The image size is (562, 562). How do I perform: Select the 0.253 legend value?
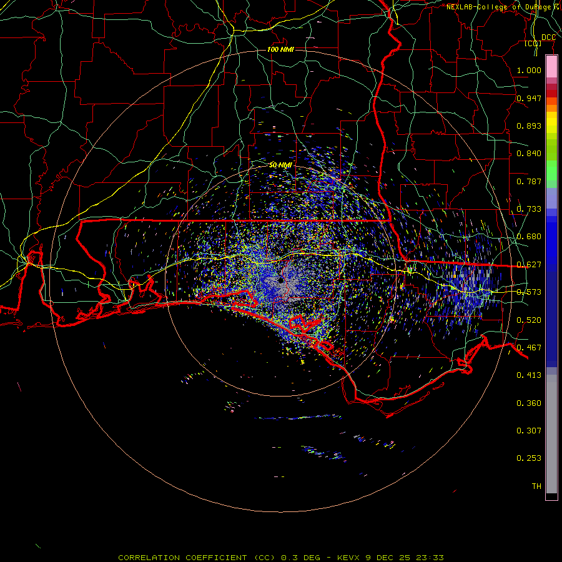pos(529,458)
